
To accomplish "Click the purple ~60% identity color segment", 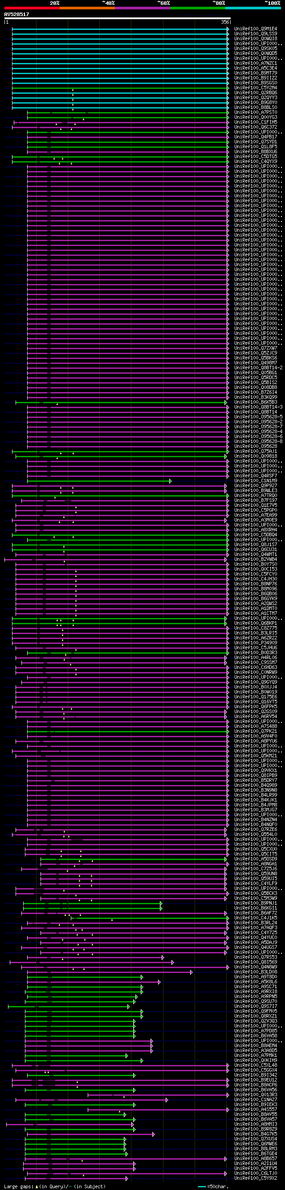I will coord(142,8).
